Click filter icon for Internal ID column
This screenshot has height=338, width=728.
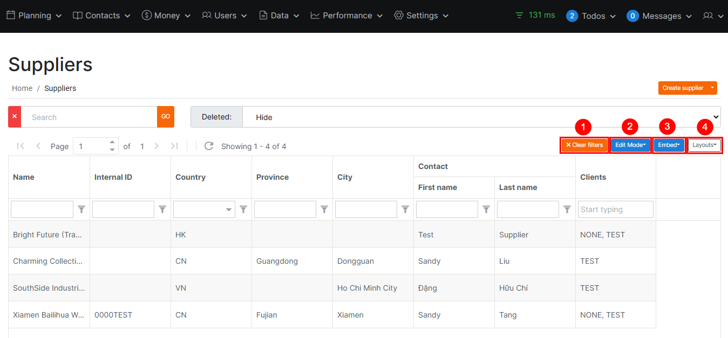[162, 209]
